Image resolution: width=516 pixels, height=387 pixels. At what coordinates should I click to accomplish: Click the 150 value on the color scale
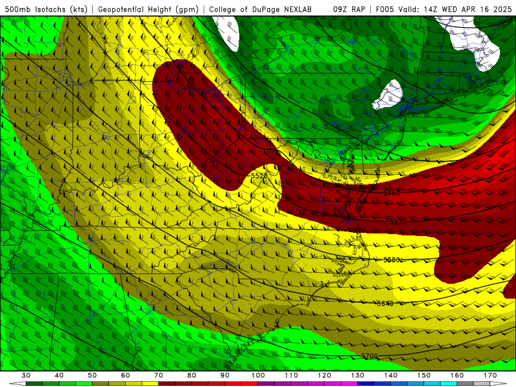pyautogui.click(x=424, y=375)
